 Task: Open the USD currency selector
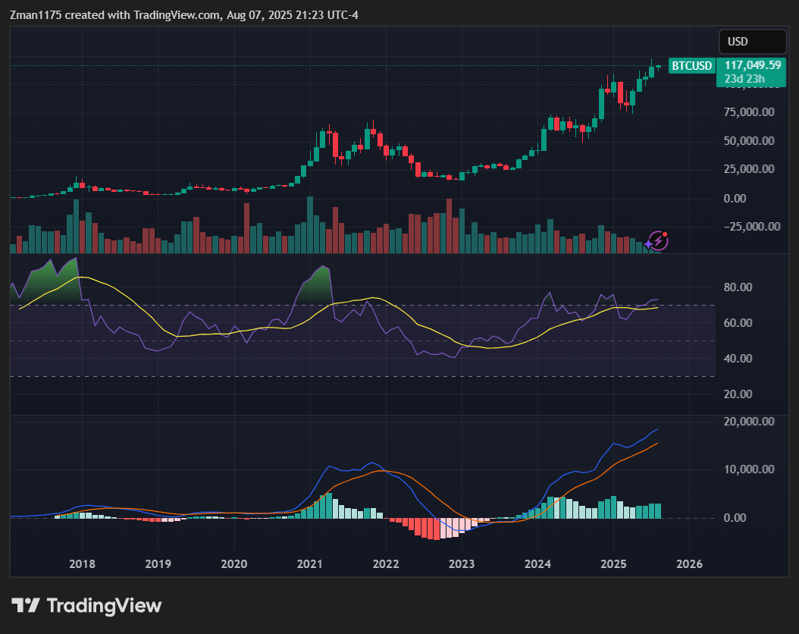pyautogui.click(x=752, y=42)
